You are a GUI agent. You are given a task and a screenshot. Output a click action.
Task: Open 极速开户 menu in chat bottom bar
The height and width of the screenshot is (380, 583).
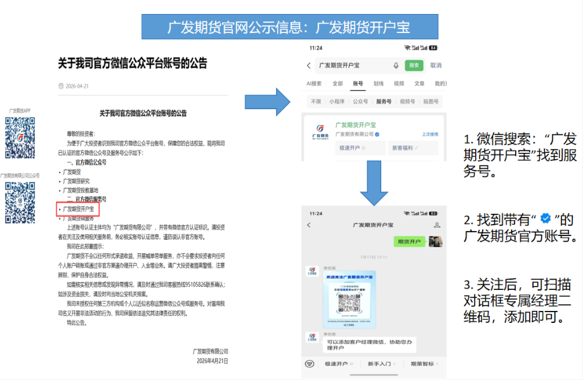point(339,364)
